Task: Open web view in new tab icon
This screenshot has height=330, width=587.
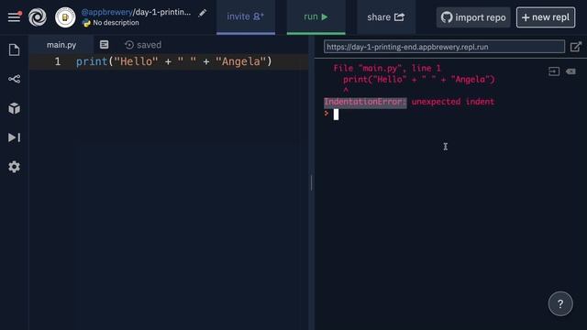Action: pyautogui.click(x=576, y=47)
